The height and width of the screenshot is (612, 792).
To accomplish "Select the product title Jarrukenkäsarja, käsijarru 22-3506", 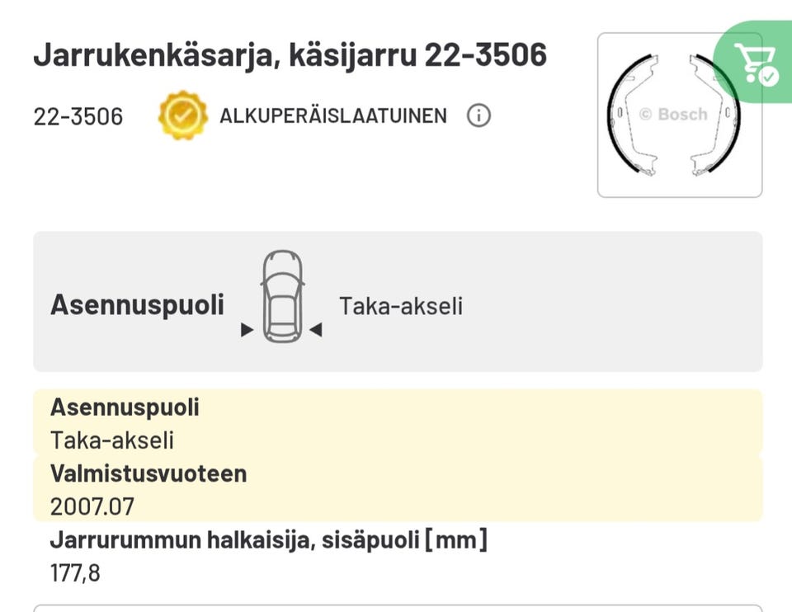I will pyautogui.click(x=290, y=54).
